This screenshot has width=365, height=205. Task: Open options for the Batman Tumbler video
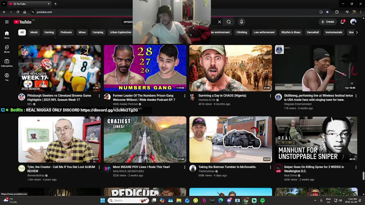[x=270, y=167]
